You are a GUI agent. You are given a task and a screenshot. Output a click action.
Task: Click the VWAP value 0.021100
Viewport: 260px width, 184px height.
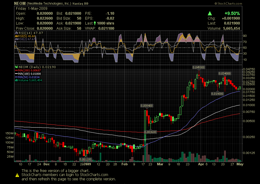point(106,29)
